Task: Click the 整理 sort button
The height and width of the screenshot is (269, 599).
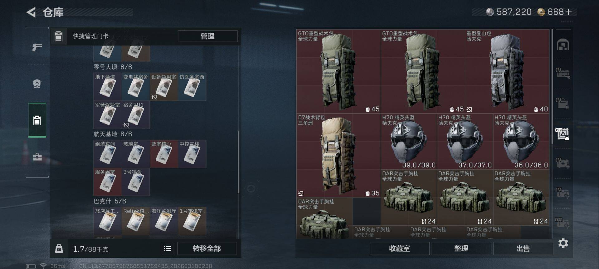Action: (x=461, y=248)
